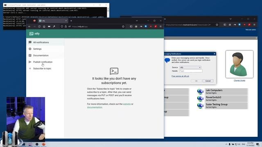Click the Scale Testing Group icon
The height and width of the screenshot is (147, 262).
[x=200, y=106]
